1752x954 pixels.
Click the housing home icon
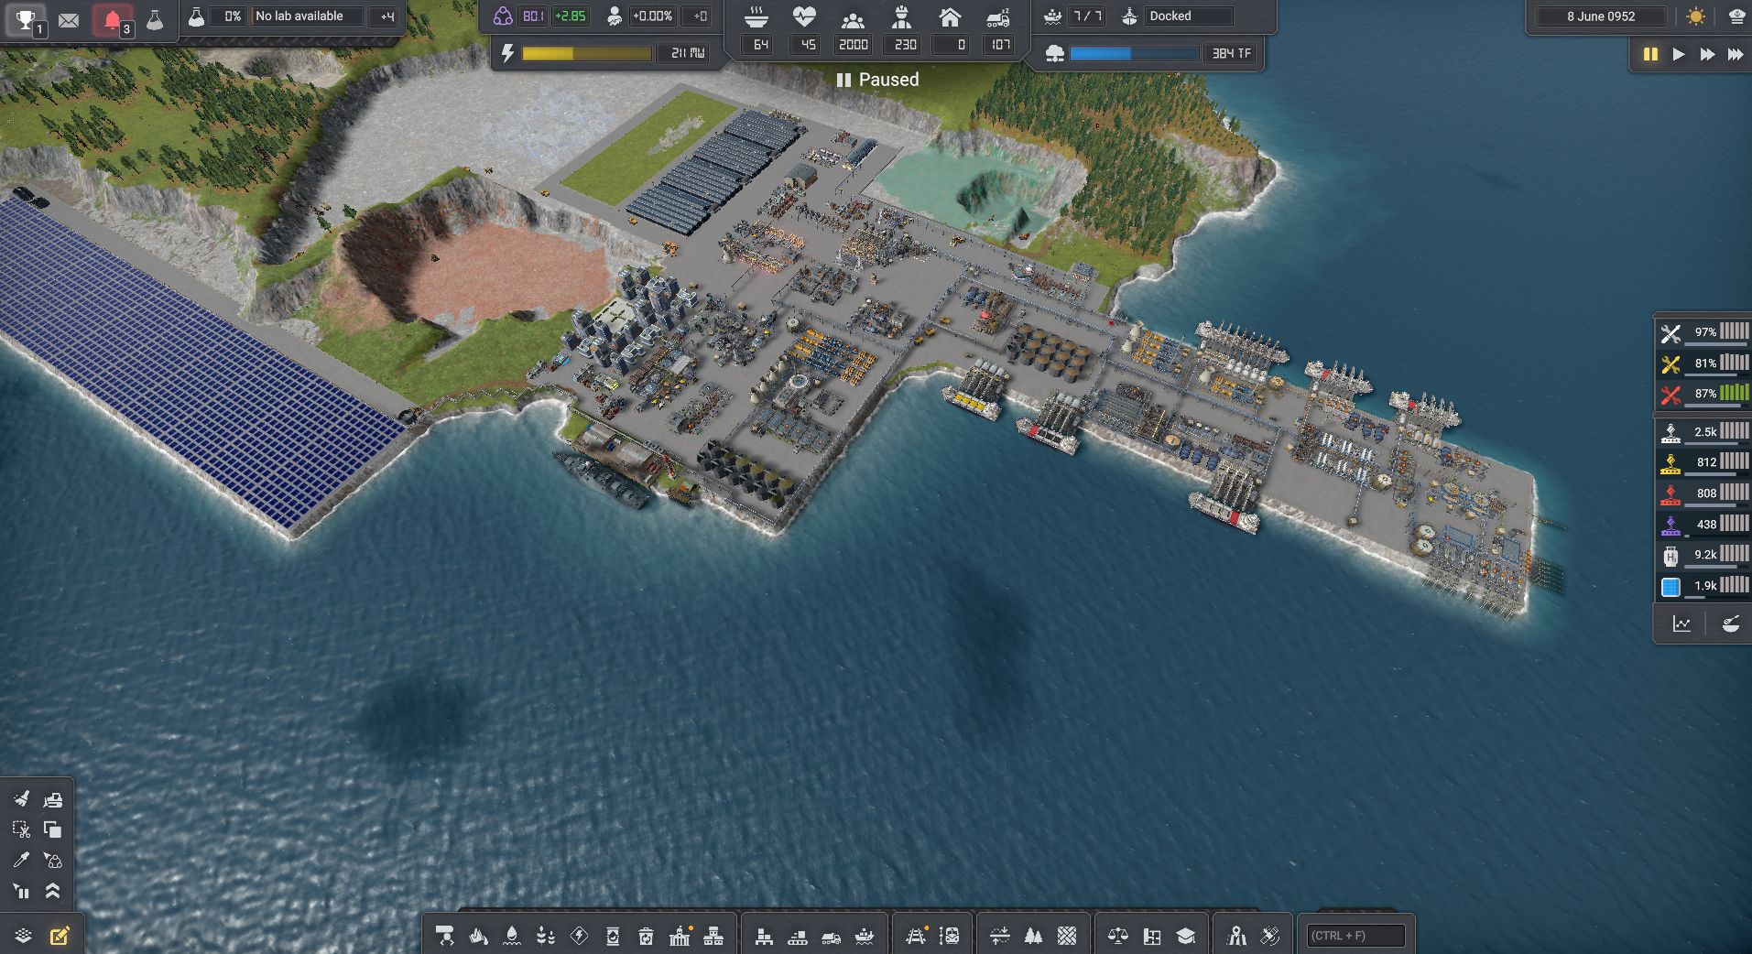coord(950,16)
